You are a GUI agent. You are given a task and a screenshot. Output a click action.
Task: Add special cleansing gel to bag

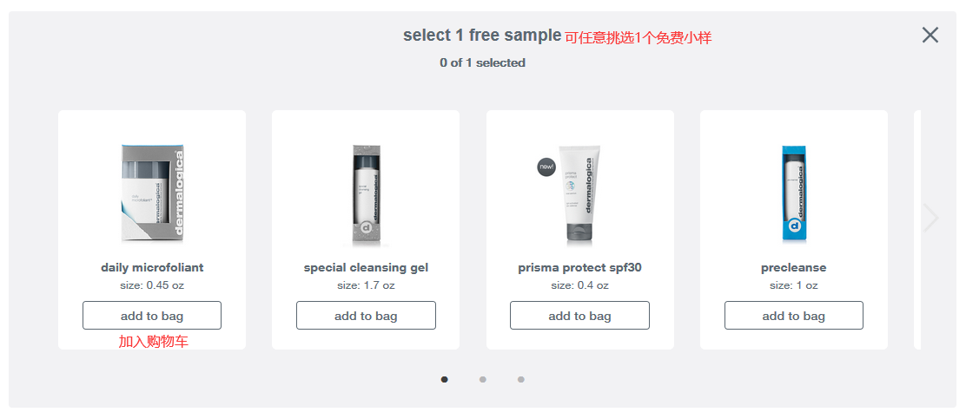[x=366, y=316]
